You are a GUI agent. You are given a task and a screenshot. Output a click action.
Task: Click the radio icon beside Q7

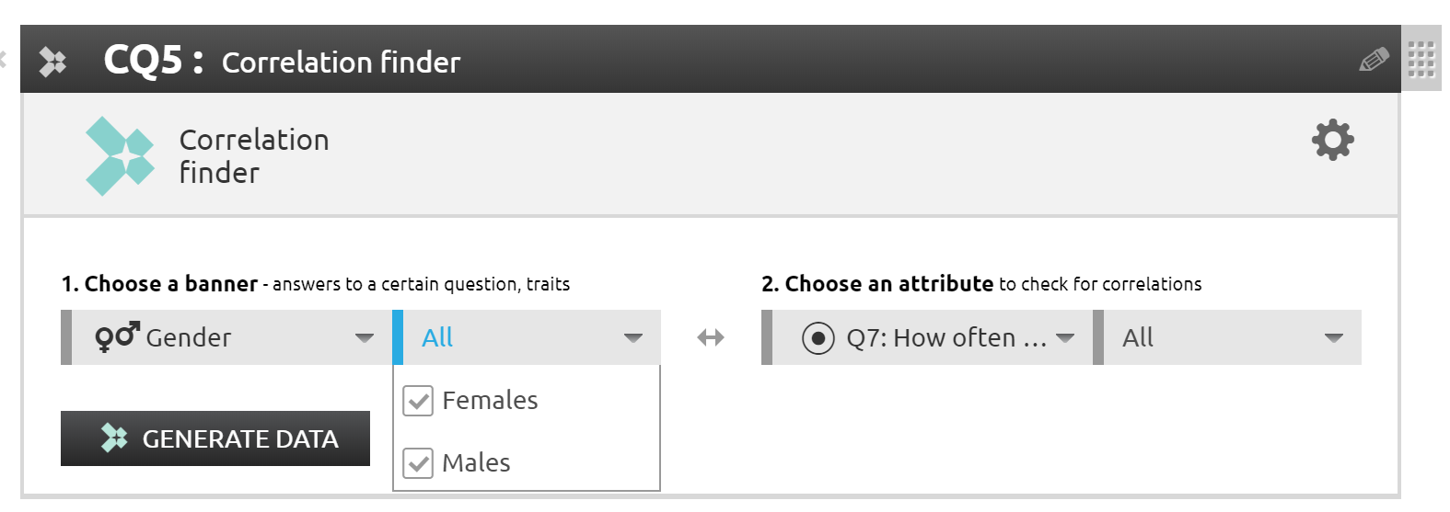tap(818, 338)
